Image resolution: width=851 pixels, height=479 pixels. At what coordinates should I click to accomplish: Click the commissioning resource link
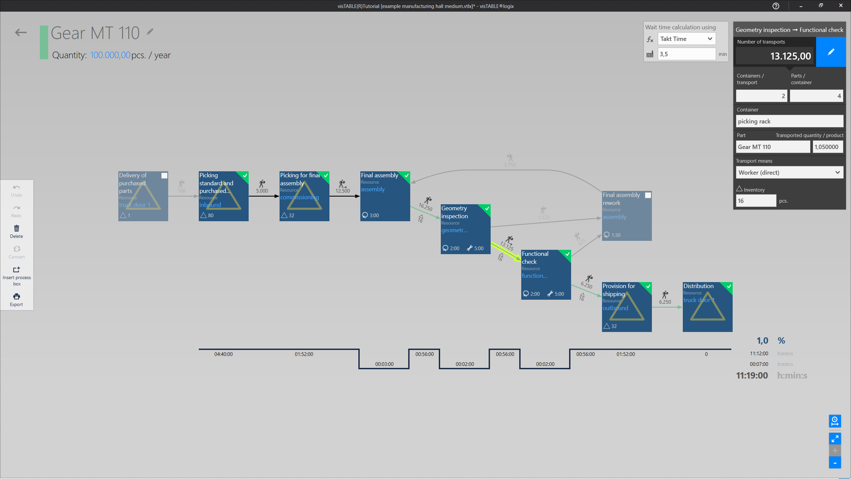click(x=299, y=197)
